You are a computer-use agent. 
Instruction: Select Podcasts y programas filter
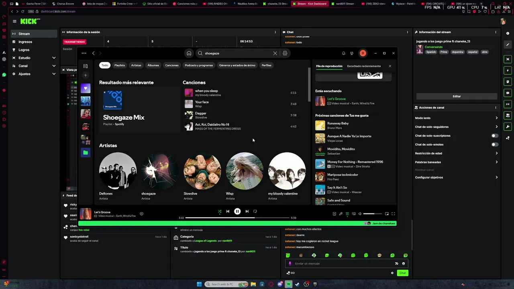(199, 65)
